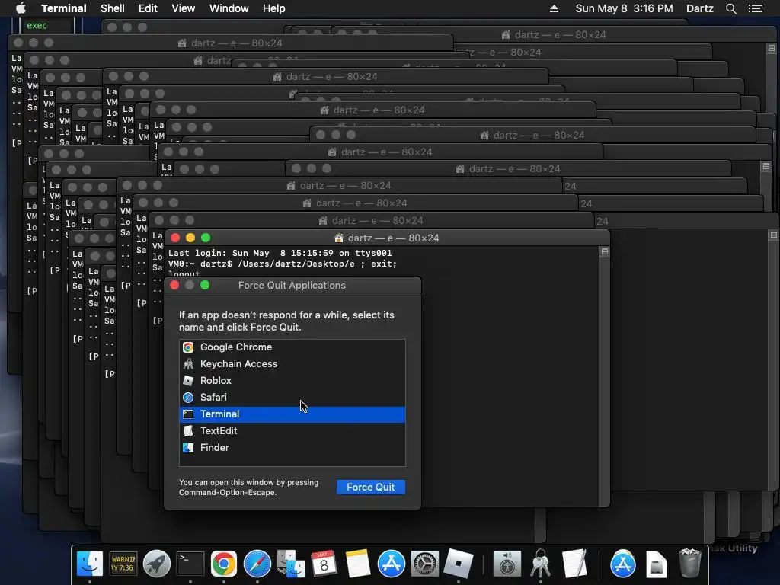Image resolution: width=780 pixels, height=585 pixels.
Task: Select Google Chrome in Force Quit list
Action: tap(292, 347)
